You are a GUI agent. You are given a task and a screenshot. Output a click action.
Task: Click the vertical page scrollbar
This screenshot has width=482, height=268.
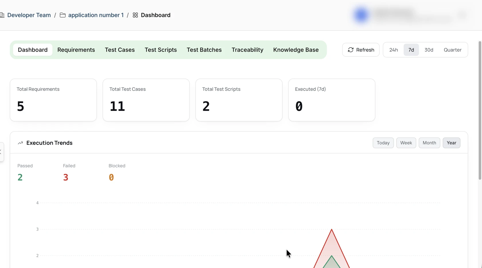point(480,111)
